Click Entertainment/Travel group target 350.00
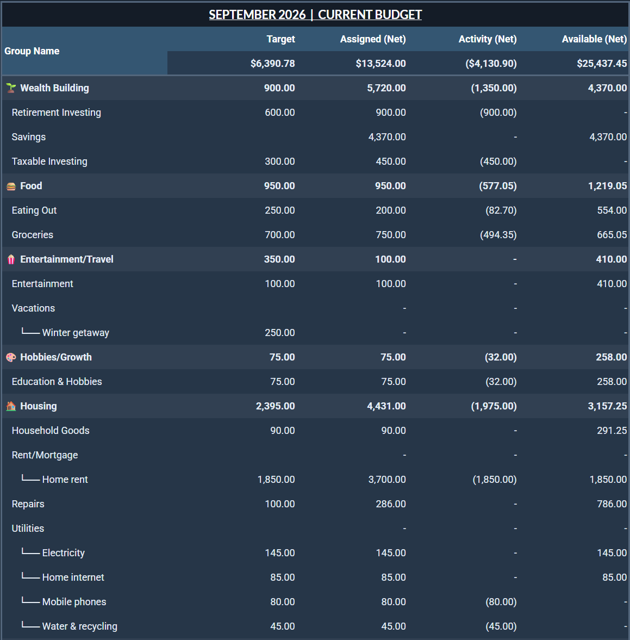The height and width of the screenshot is (640, 630). pyautogui.click(x=279, y=259)
